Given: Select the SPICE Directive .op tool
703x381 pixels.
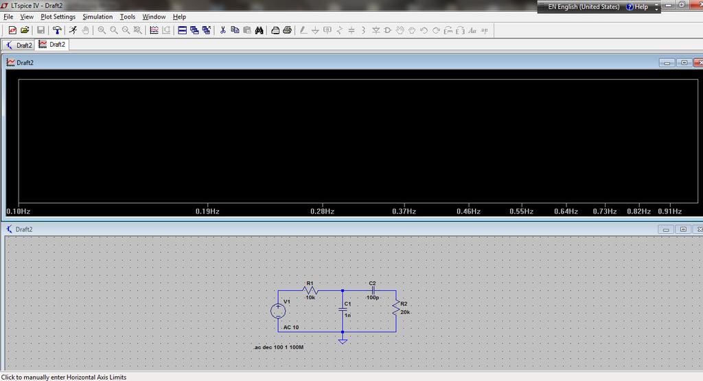Looking at the screenshot, I should (485, 30).
